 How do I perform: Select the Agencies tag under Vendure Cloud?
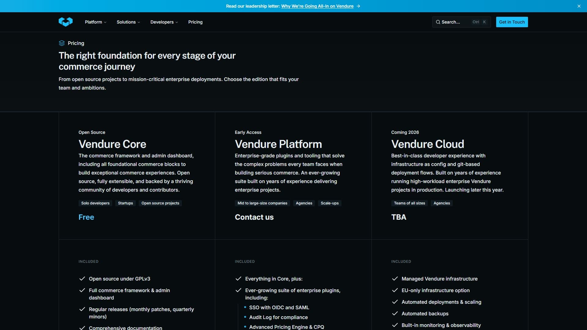(x=442, y=203)
